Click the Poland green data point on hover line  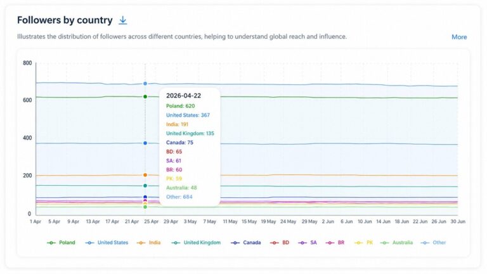pos(145,96)
